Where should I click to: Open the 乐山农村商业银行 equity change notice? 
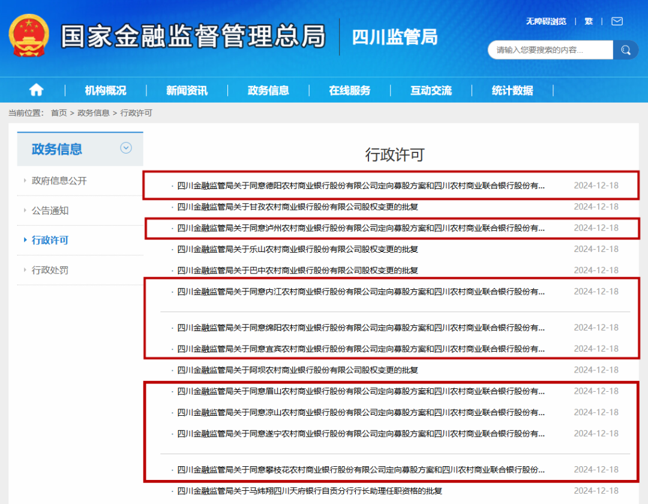click(298, 249)
